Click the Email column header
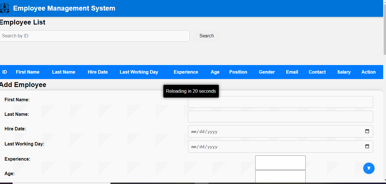The image size is (386, 184). (x=292, y=72)
